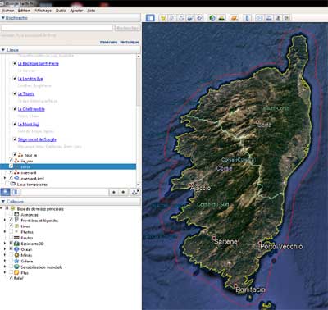Click the Record a Tour icon
This screenshot has width=328, height=310.
[200, 18]
